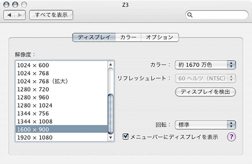Image resolution: width=252 pixels, height=164 pixels.
Task: Open the カラー dropdown showing 約 1670 万色
Action: 205,65
